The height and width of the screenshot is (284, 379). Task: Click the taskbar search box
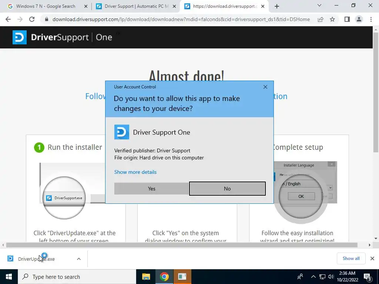77,277
